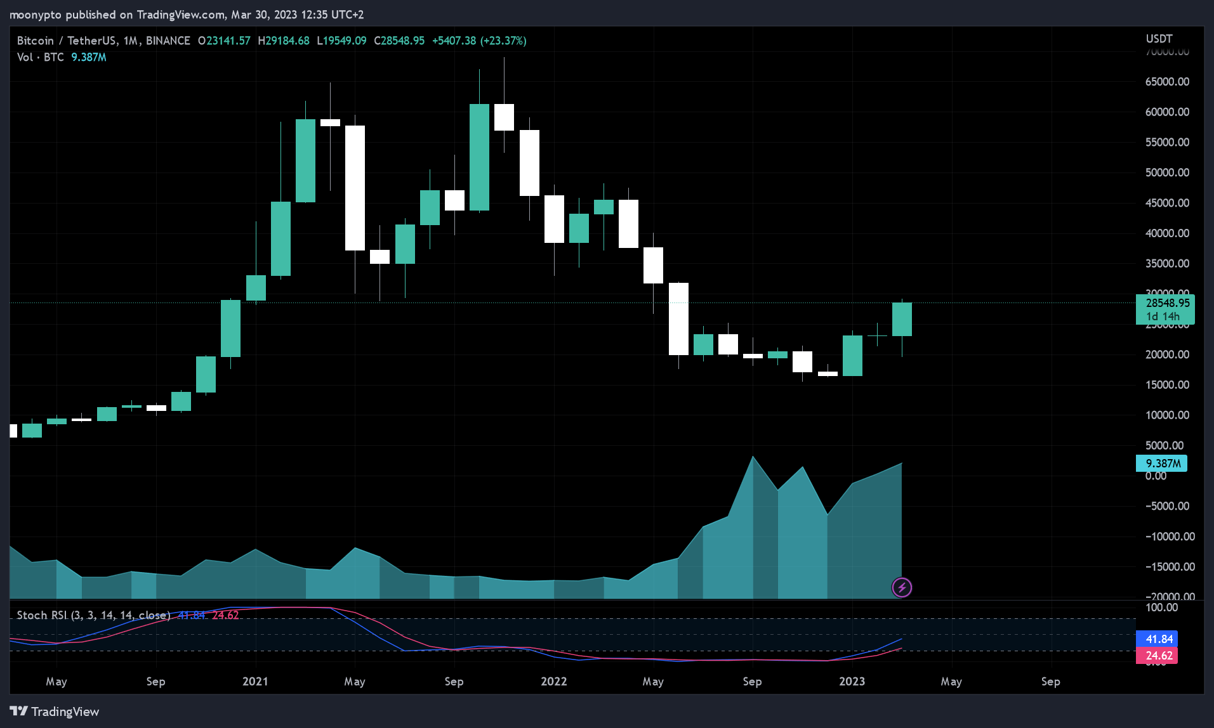The width and height of the screenshot is (1214, 728).
Task: Click the 20000.00 price axis label
Action: pyautogui.click(x=1167, y=354)
